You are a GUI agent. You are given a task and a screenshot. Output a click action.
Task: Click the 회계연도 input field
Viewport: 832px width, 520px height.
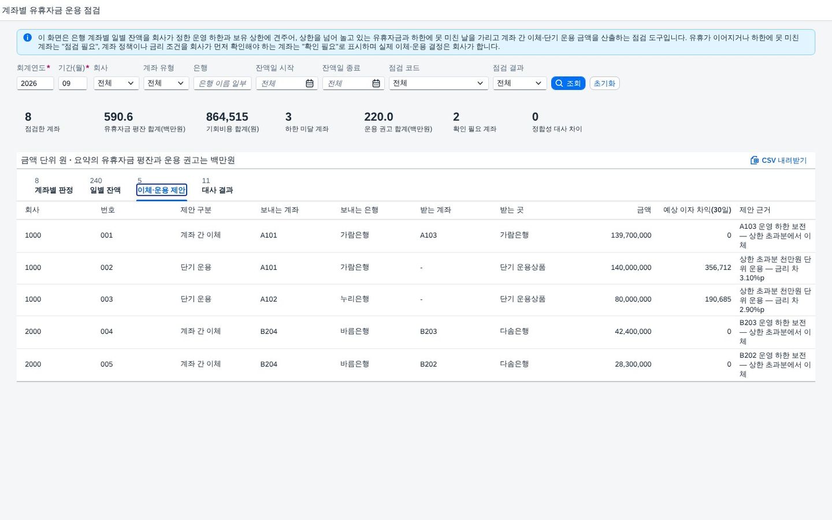[x=35, y=83]
